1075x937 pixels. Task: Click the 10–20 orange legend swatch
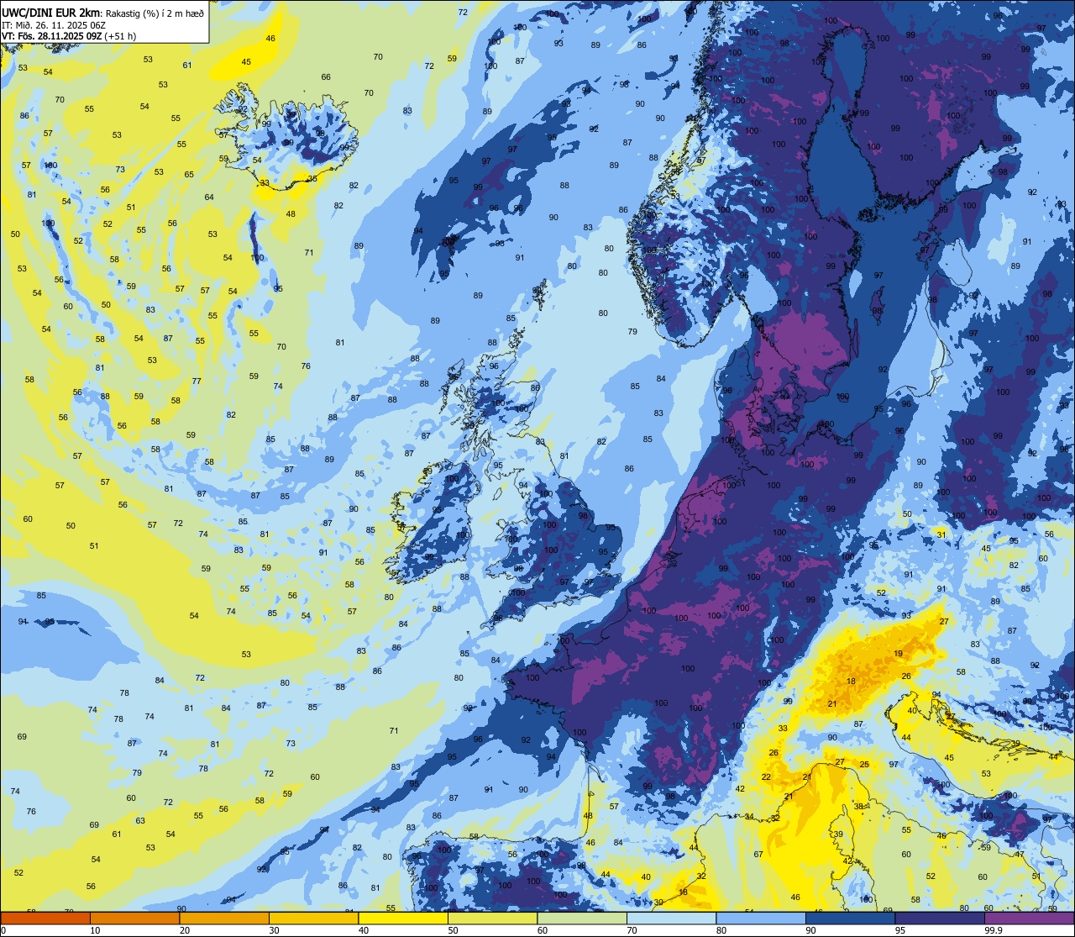pos(134,918)
